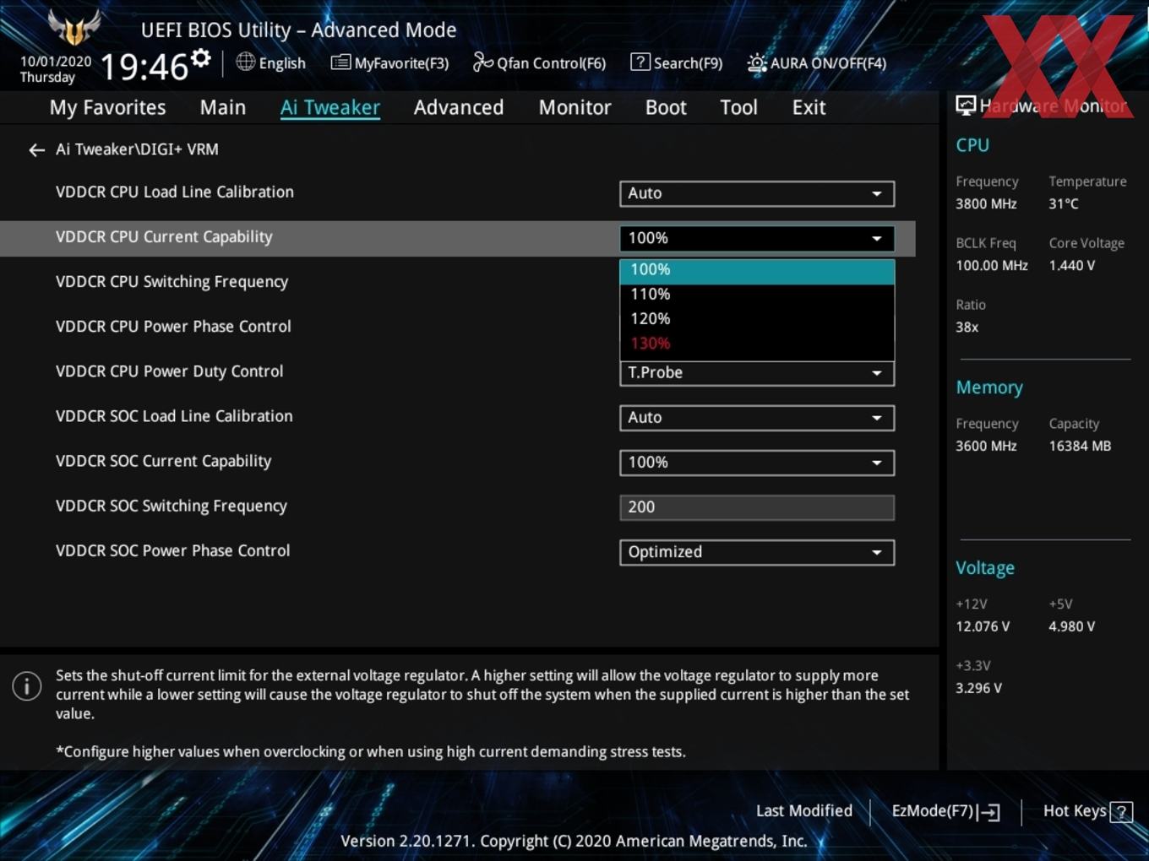The width and height of the screenshot is (1149, 861).
Task: Click Memory frequency 3600 MHz
Action: click(x=986, y=446)
